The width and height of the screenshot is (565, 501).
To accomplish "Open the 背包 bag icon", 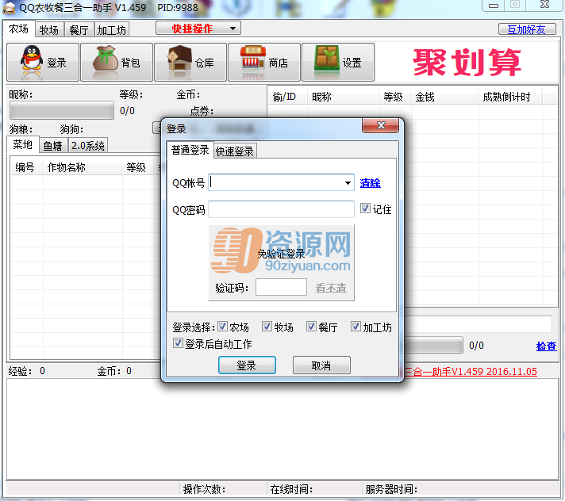I will 117,63.
